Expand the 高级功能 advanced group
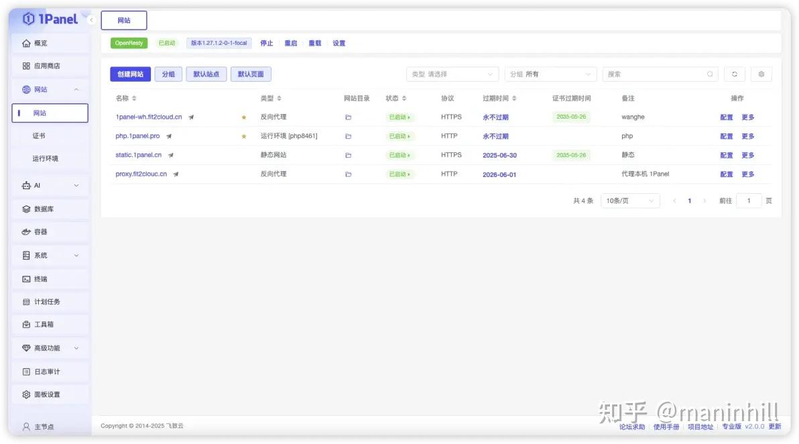The height and width of the screenshot is (444, 799). (x=50, y=348)
